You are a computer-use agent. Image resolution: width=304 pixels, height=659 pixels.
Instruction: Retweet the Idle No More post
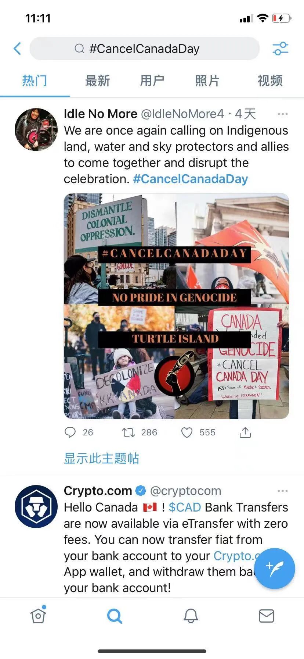click(x=129, y=432)
